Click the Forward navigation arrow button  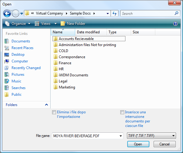click(x=16, y=13)
